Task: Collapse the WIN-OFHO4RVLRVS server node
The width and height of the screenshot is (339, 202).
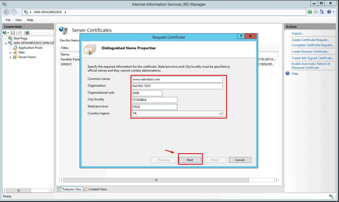Action: click(6, 43)
